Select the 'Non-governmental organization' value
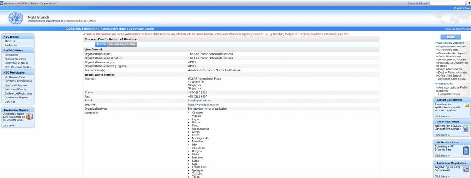471x178 pixels. click(208, 109)
